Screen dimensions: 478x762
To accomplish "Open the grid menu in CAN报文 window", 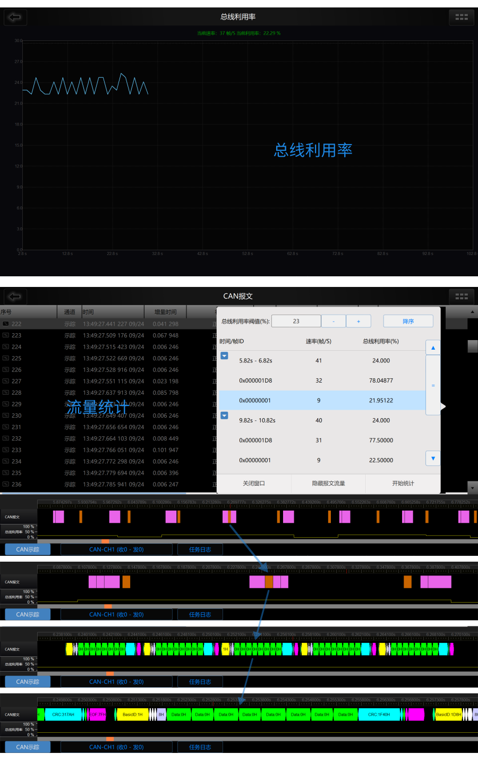I will coord(462,296).
